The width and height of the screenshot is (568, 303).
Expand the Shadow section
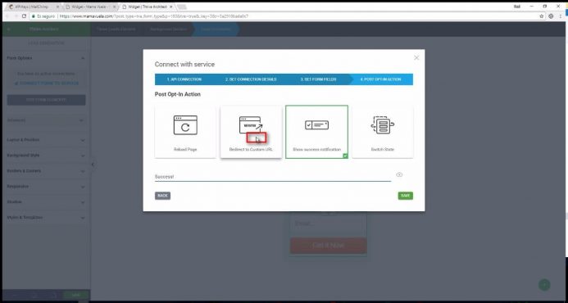[x=47, y=202]
